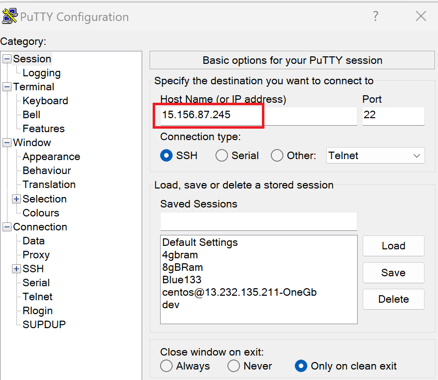Click the Load button

393,246
